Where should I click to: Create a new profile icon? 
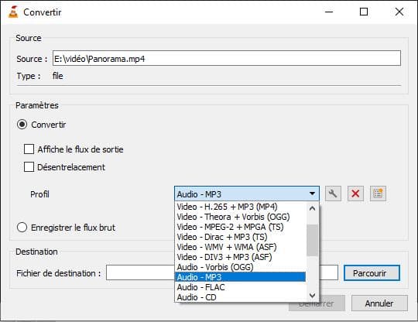[378, 194]
